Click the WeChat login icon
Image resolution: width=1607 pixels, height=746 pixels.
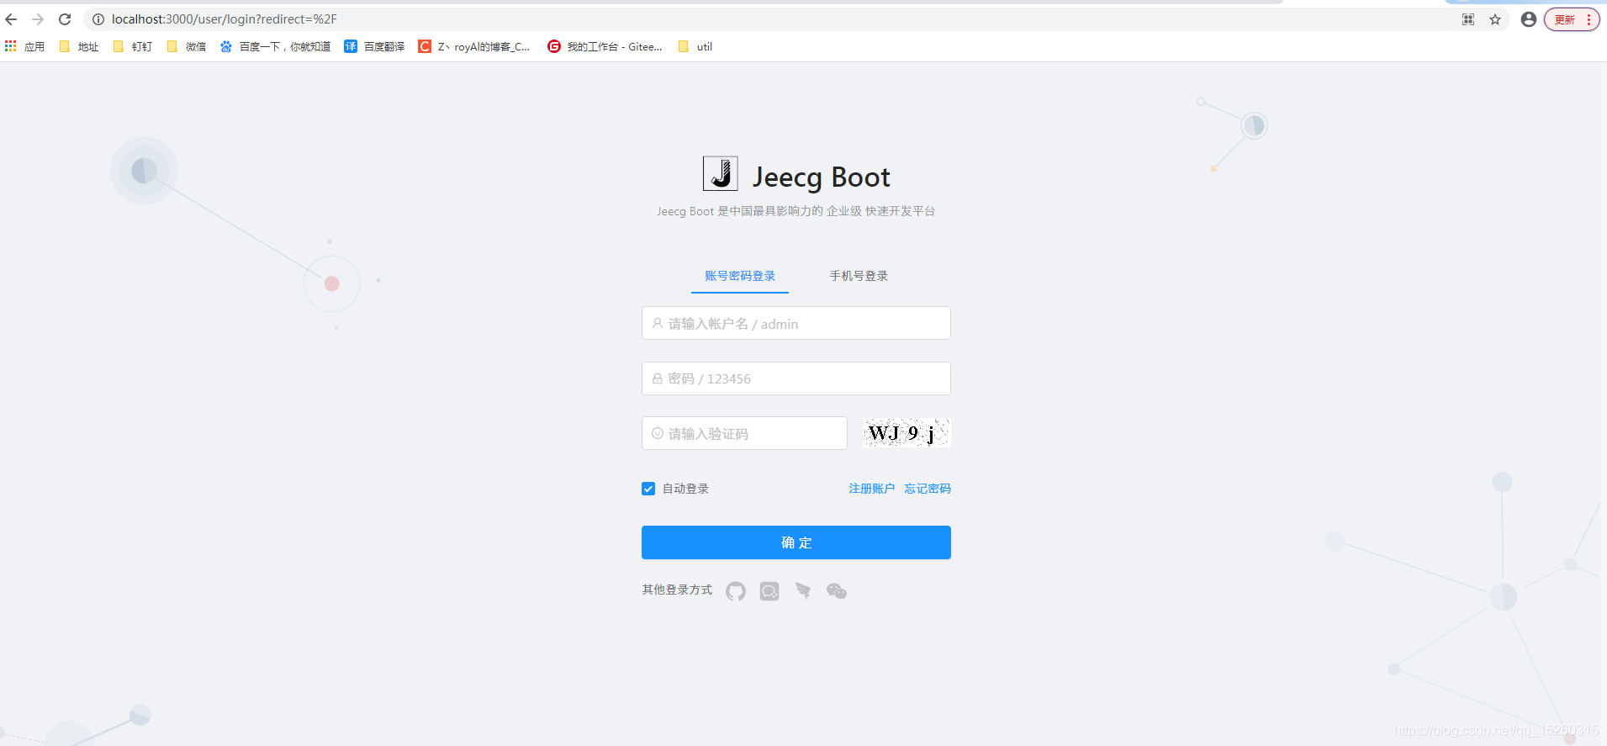click(837, 591)
